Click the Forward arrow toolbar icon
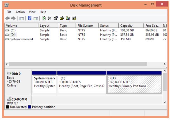This screenshot has width=171, height=120. tap(13, 18)
